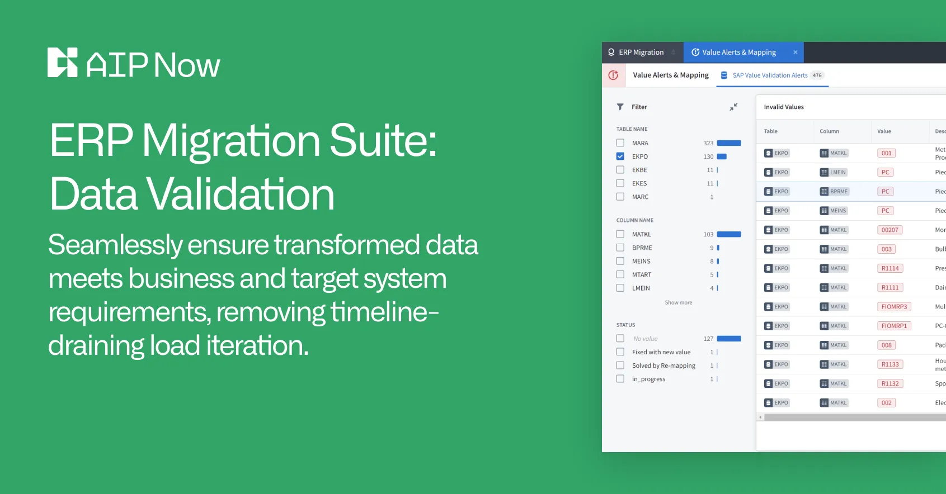Image resolution: width=946 pixels, height=494 pixels.
Task: Click the EKPO table icon in the FIOMRP3 row
Action: pos(769,307)
